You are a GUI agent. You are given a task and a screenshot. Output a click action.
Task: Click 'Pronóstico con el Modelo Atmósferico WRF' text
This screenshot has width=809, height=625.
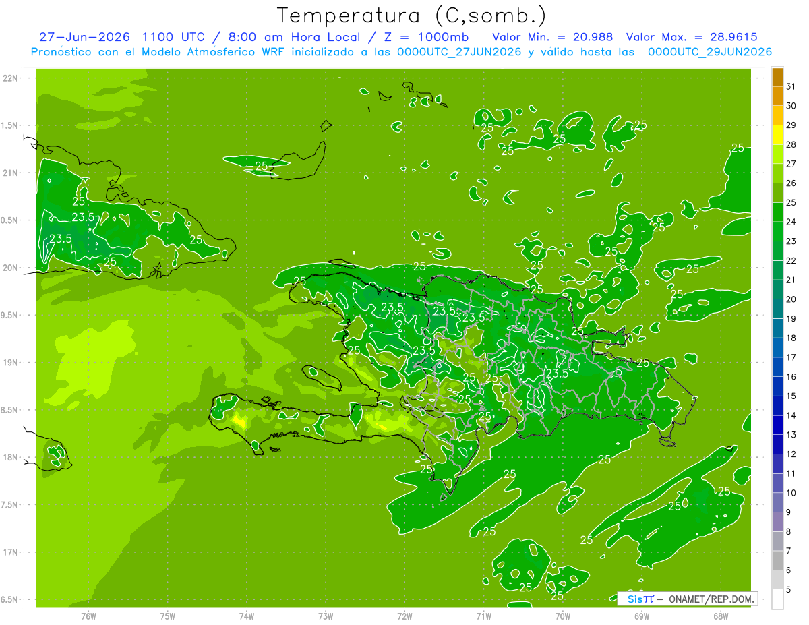point(158,52)
